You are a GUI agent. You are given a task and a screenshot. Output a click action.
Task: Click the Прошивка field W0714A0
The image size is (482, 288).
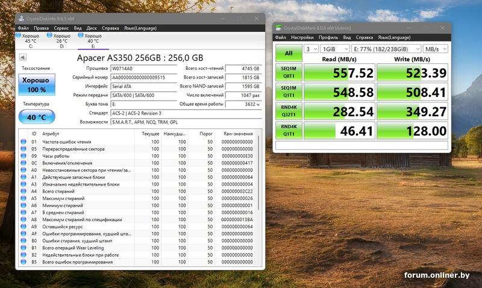144,69
